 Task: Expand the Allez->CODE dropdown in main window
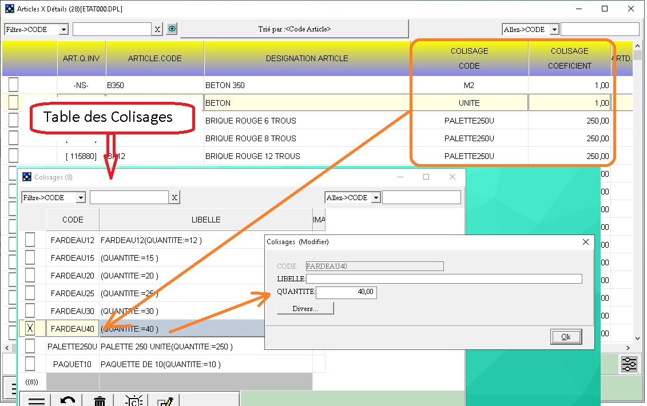point(554,29)
